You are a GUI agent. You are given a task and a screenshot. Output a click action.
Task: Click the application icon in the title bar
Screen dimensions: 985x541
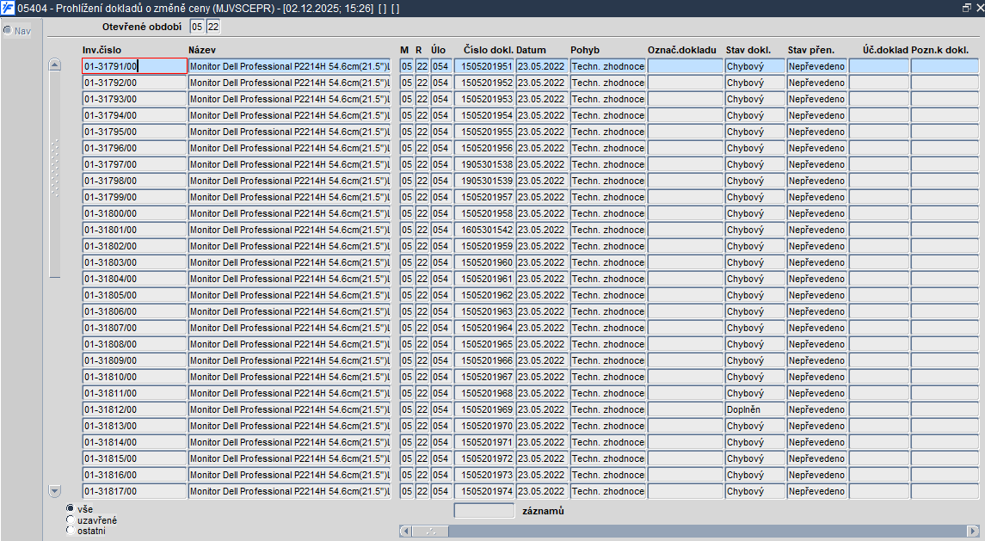(x=8, y=8)
